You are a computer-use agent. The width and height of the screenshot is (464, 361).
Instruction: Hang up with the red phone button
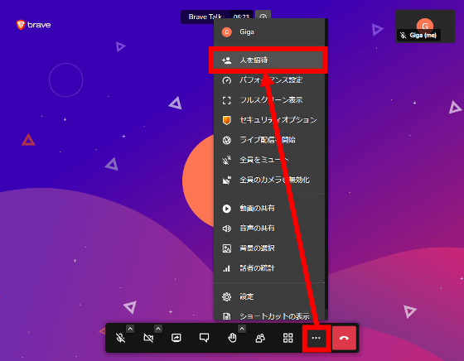tap(344, 338)
